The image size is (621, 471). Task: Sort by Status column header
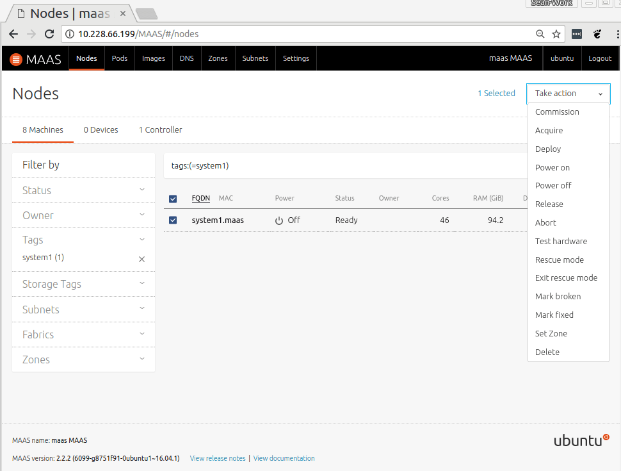pos(344,198)
